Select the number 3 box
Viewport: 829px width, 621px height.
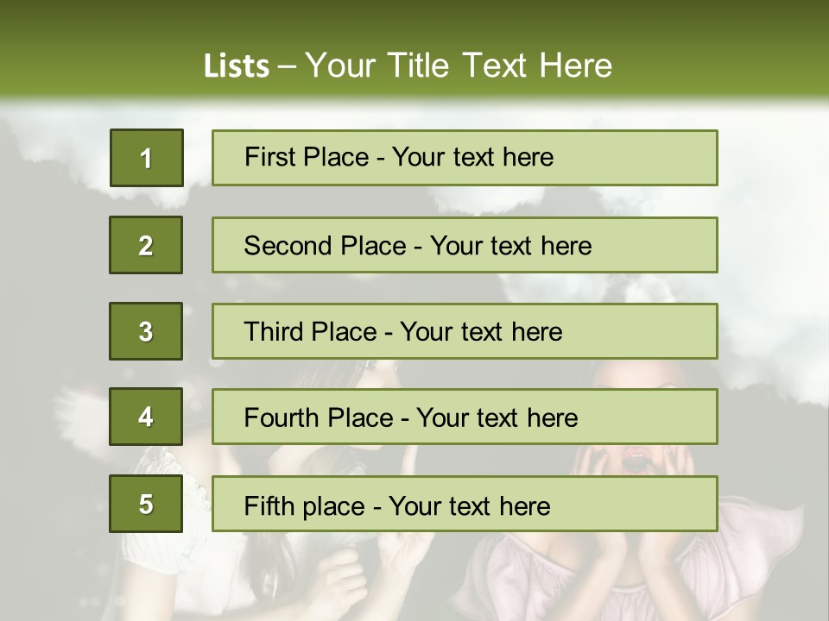pyautogui.click(x=146, y=331)
